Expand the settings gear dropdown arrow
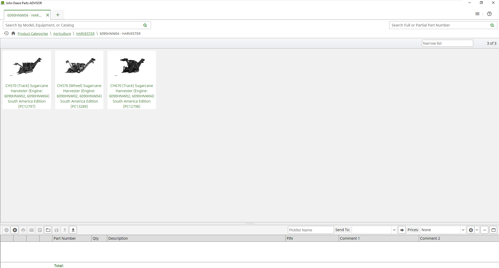 (x=477, y=230)
